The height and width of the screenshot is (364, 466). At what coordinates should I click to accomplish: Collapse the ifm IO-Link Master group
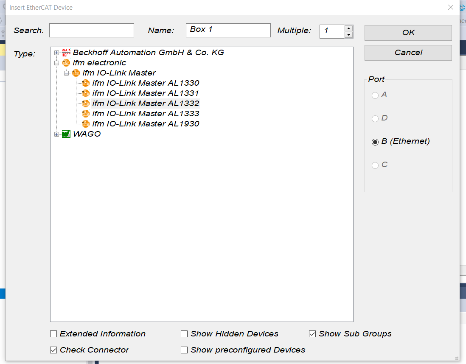tap(66, 73)
